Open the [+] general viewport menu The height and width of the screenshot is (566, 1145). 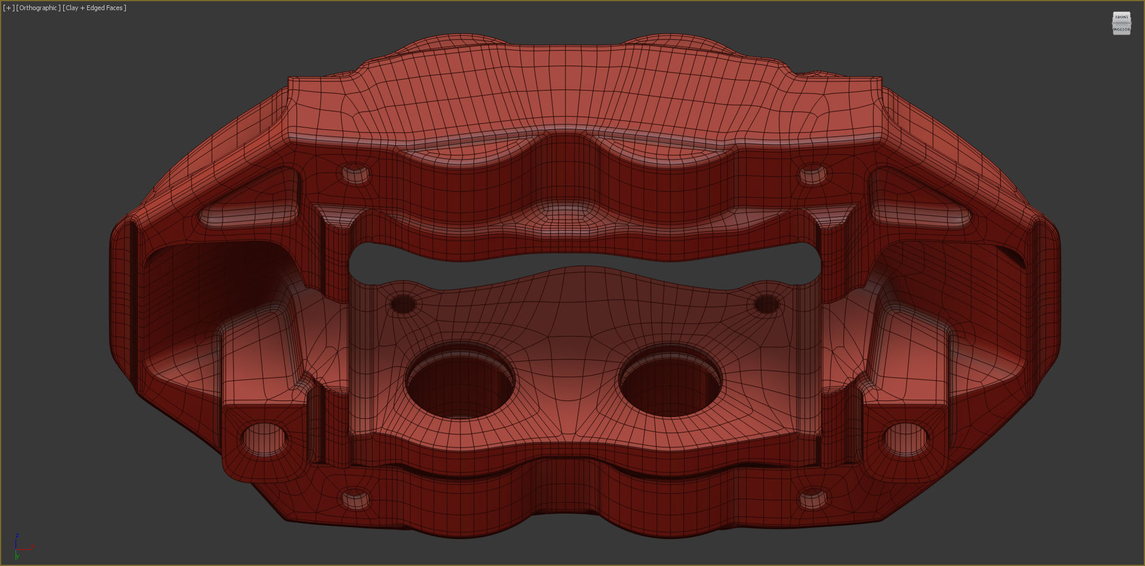(x=9, y=8)
